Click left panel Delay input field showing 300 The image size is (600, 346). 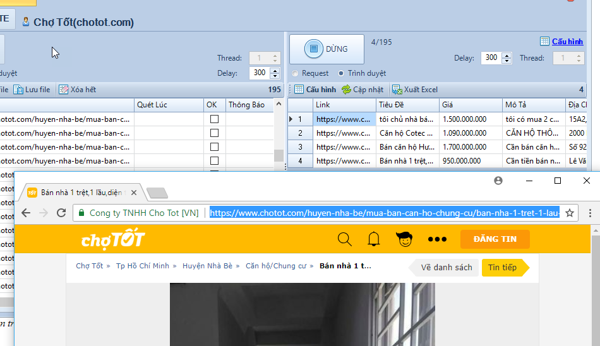[260, 73]
